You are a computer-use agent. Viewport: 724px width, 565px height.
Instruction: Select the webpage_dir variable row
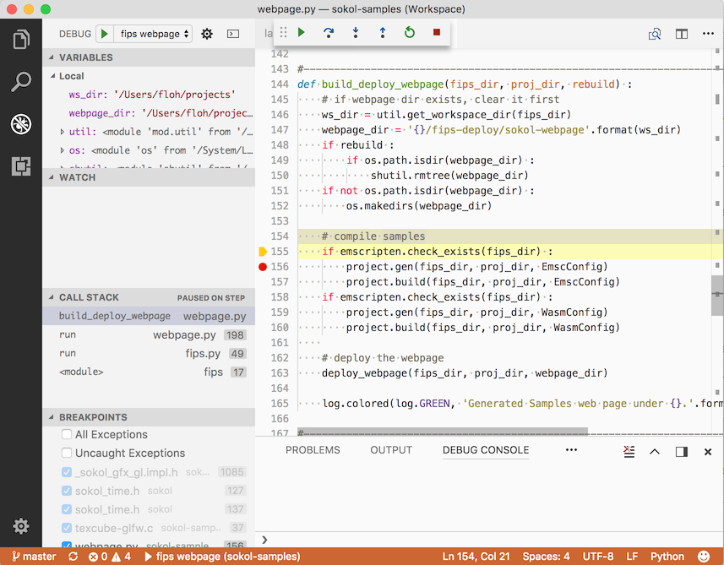pos(148,113)
